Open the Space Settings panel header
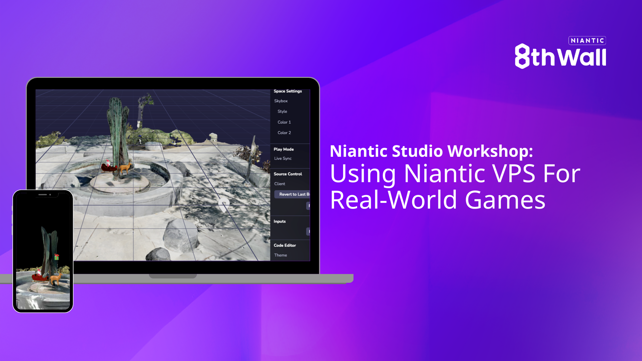The image size is (642, 361). 288,91
